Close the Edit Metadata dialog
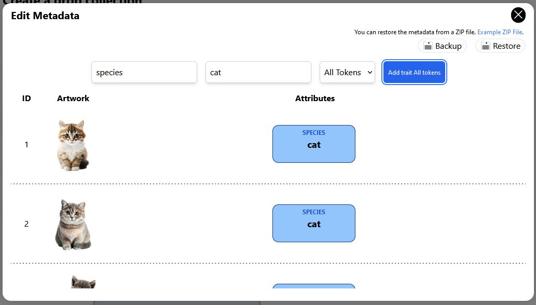 (518, 15)
